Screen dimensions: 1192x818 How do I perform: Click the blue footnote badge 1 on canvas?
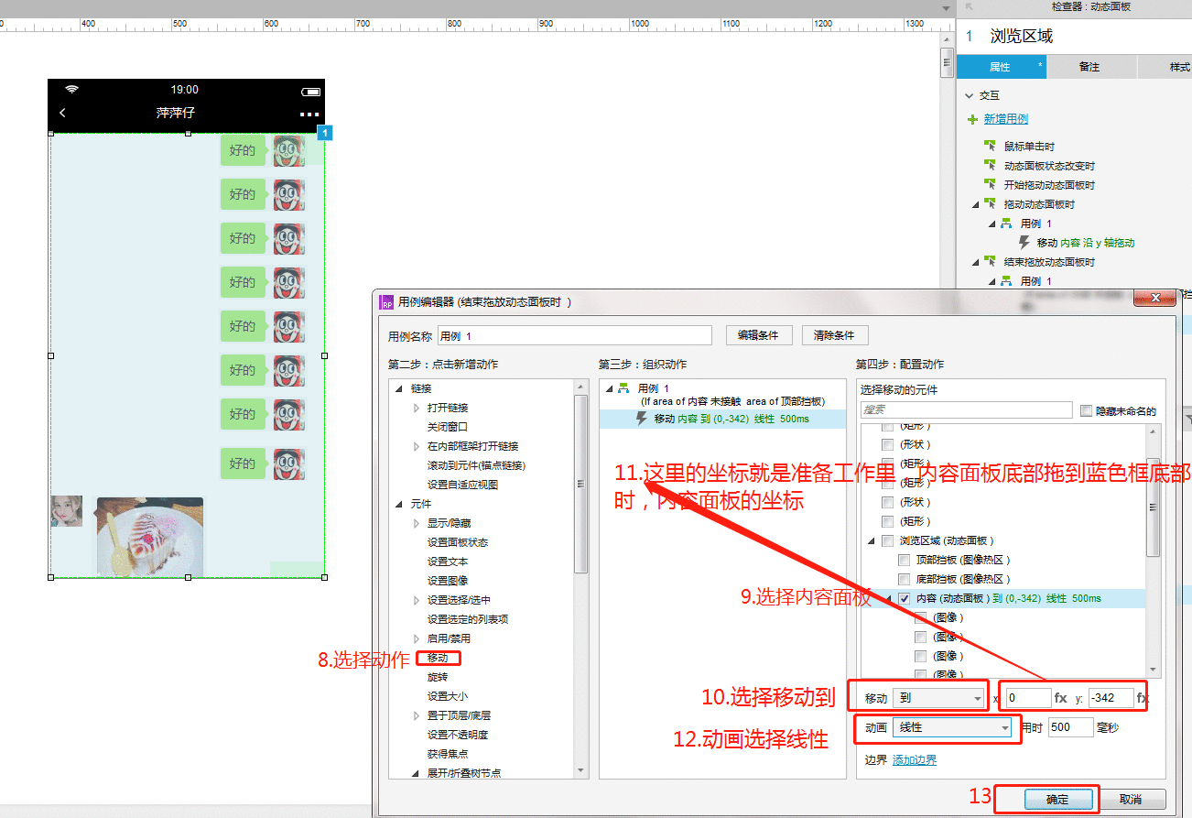(324, 134)
